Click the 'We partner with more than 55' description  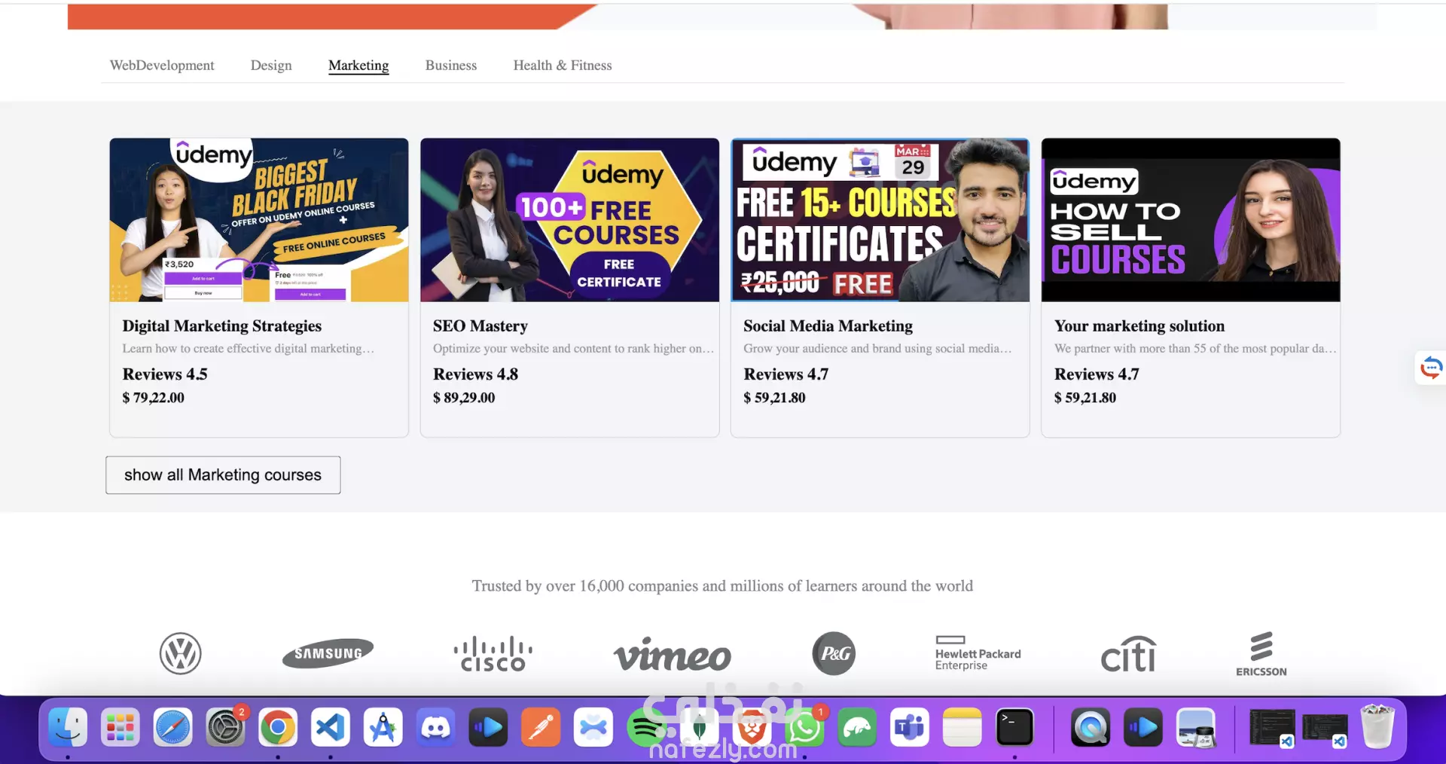(1195, 348)
